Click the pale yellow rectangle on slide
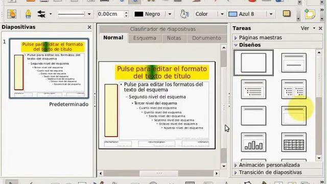The image size is (327, 184). point(111,110)
